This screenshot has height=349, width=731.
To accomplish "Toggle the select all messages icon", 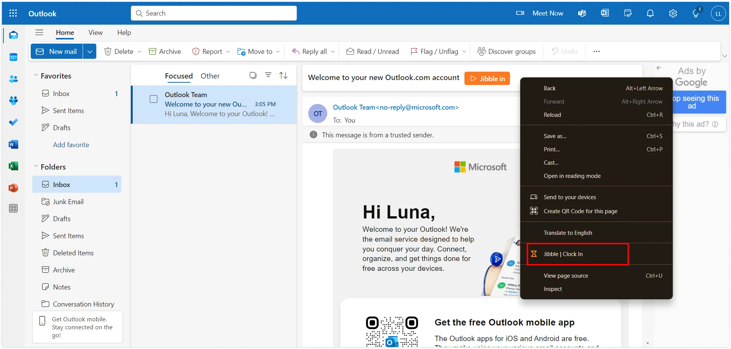I will tap(253, 75).
